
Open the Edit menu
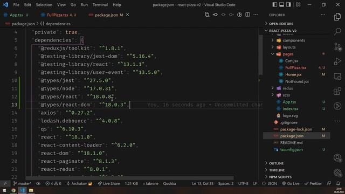tap(27, 5)
